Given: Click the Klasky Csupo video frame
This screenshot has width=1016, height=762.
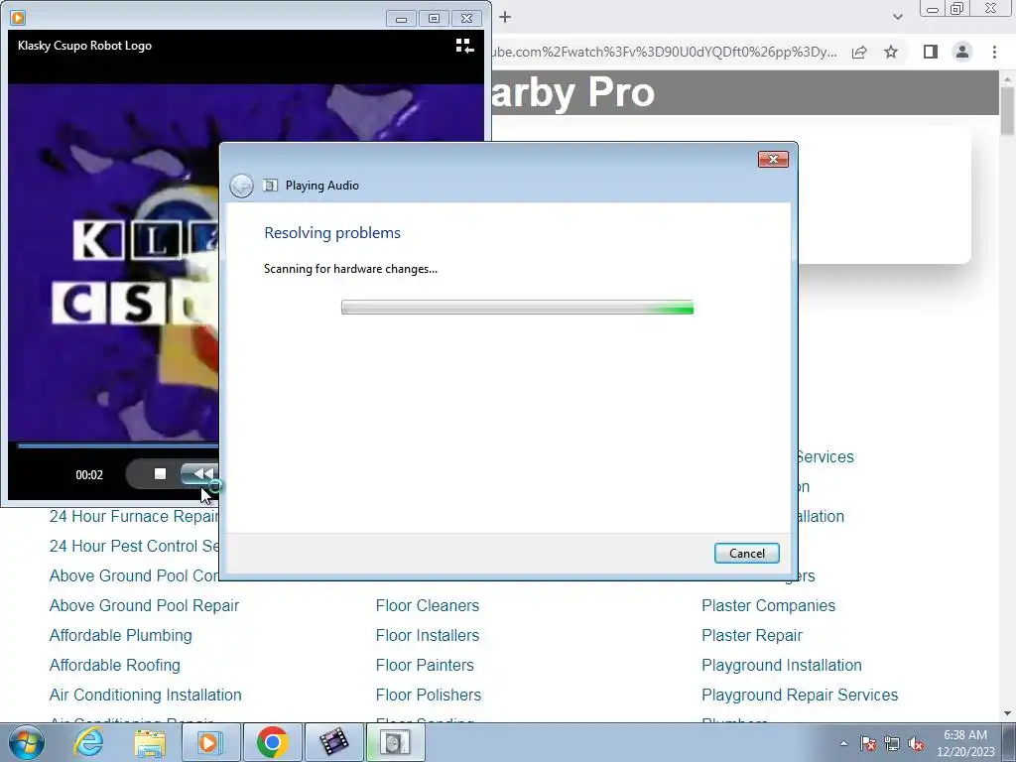Looking at the screenshot, I should point(113,262).
